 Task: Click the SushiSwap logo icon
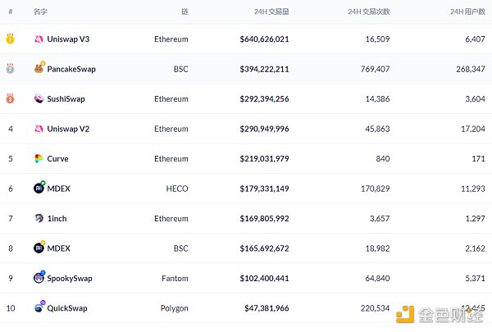(x=39, y=99)
